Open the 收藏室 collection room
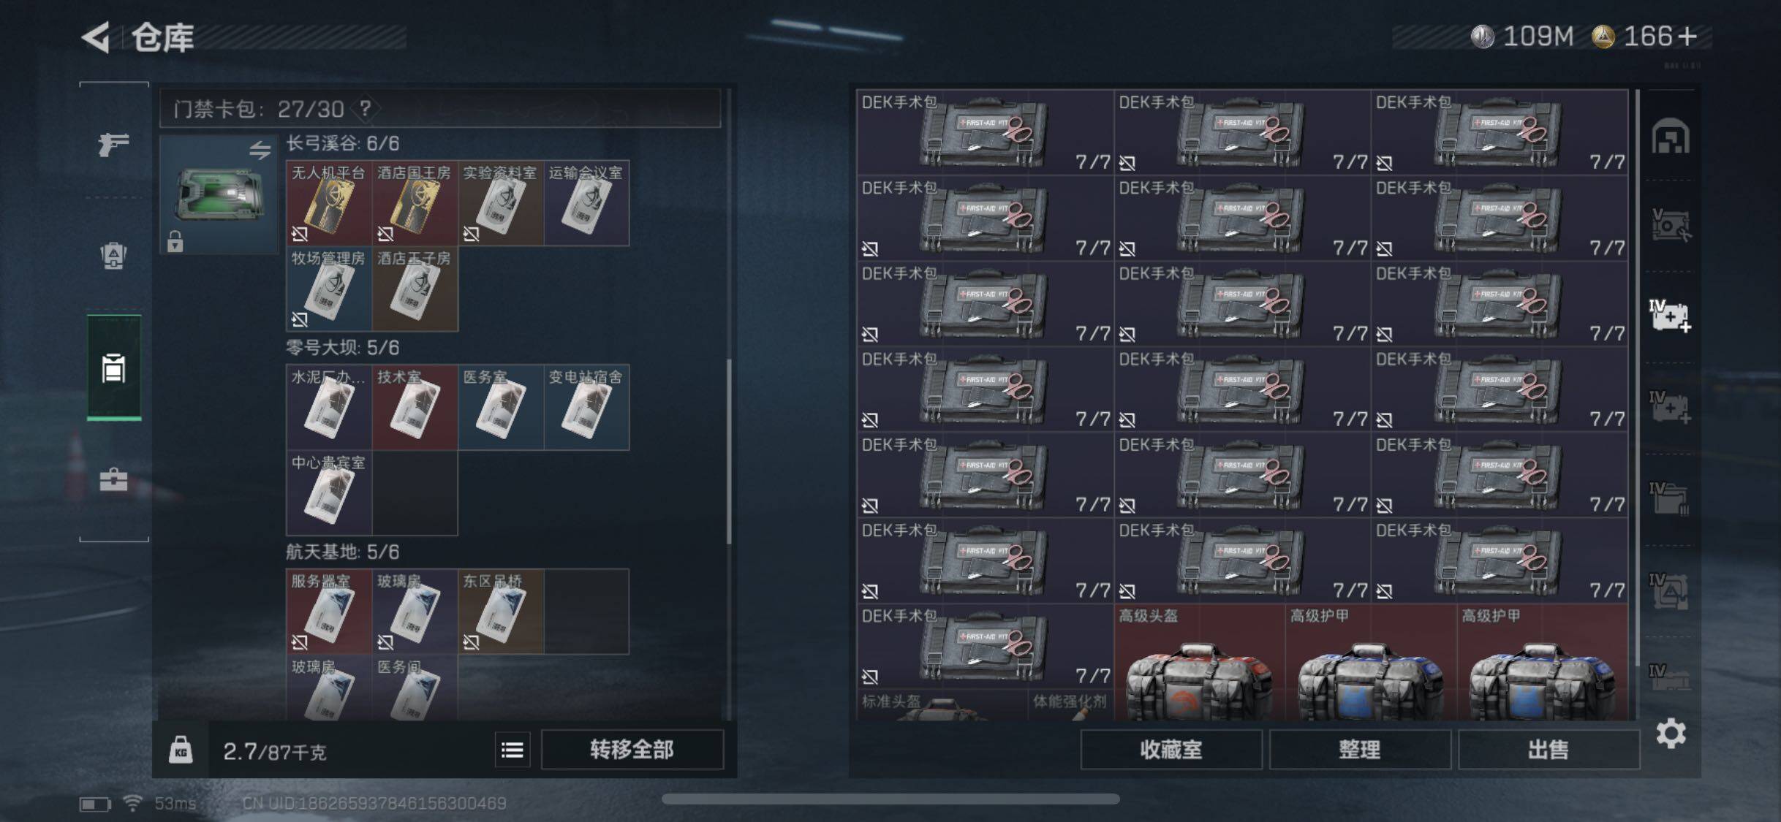The height and width of the screenshot is (822, 1781). (x=1171, y=750)
